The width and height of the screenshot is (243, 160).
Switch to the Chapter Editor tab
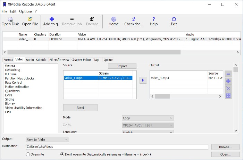(81, 60)
